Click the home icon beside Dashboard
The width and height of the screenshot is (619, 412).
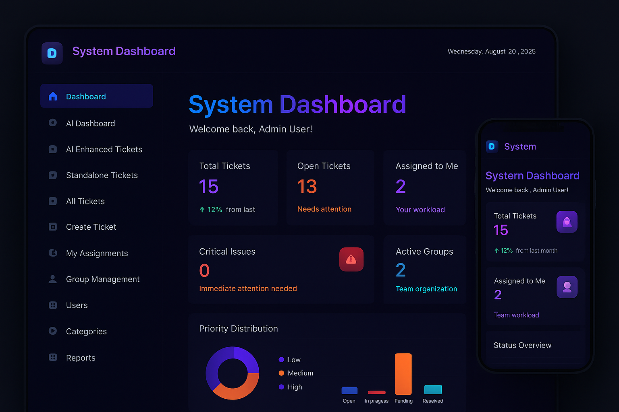[x=53, y=97]
